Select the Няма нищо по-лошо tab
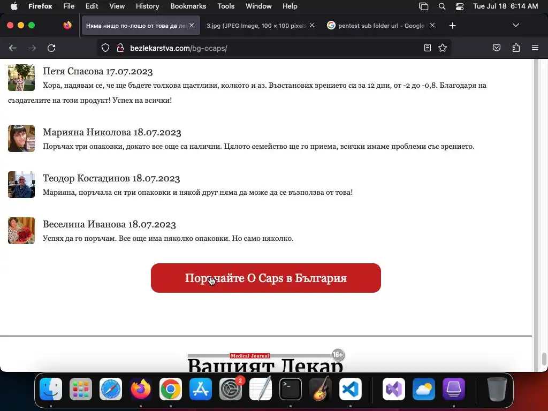The height and width of the screenshot is (411, 548). pyautogui.click(x=136, y=26)
